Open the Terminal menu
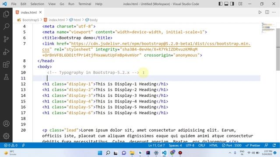 click(84, 4)
